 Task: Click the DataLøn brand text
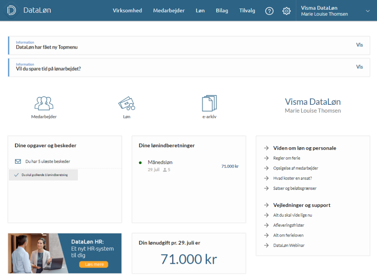click(37, 11)
